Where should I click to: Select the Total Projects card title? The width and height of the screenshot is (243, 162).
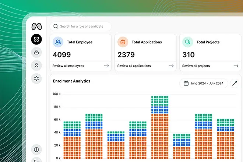coord(208,42)
